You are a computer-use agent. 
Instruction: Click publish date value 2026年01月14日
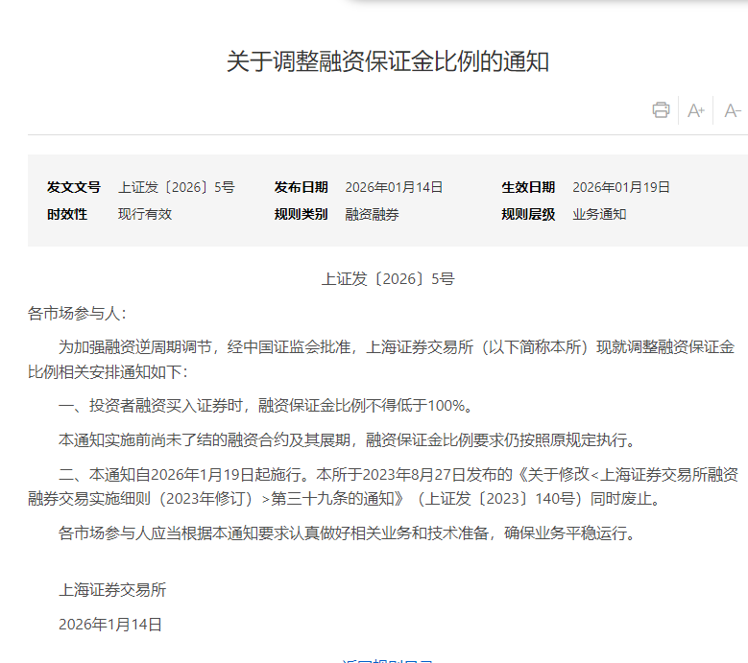[x=394, y=187]
